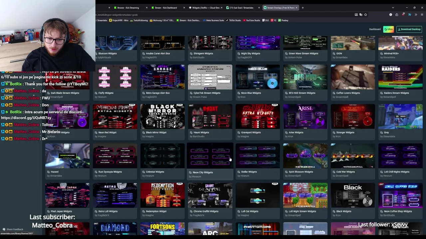Open the Neon Blue Widgets thumbnail
Screen dimensions: 426x239
pos(258,77)
